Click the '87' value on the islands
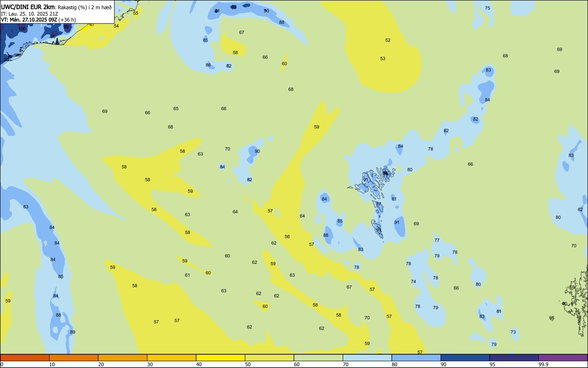588x368 pixels. point(379,204)
